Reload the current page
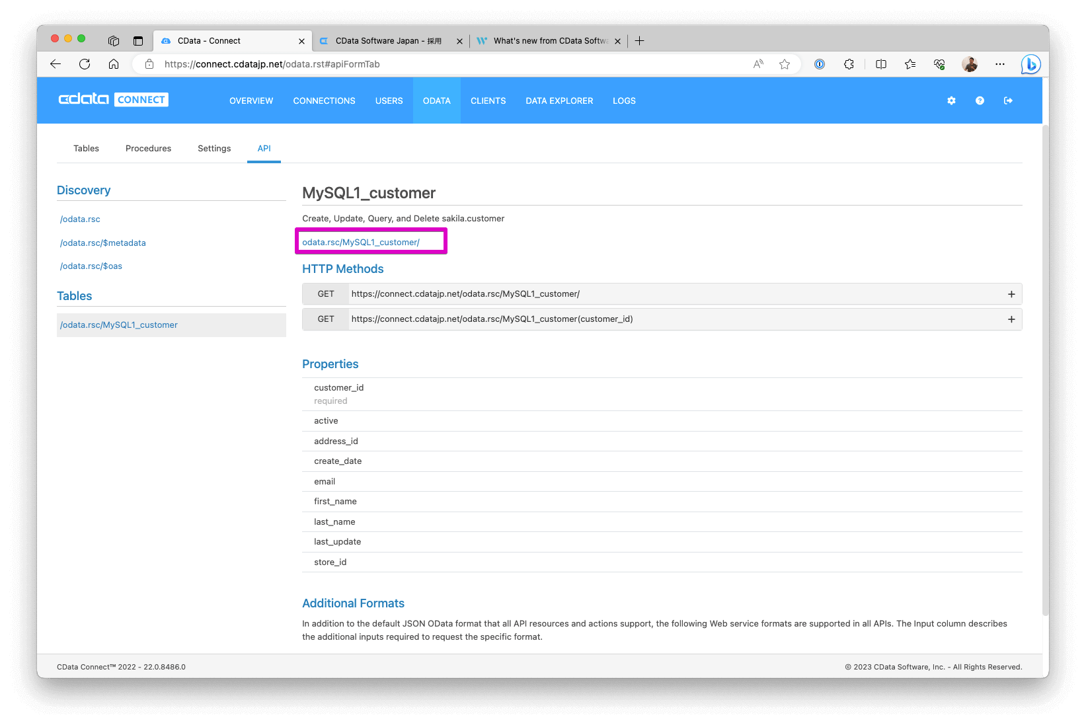 coord(85,64)
